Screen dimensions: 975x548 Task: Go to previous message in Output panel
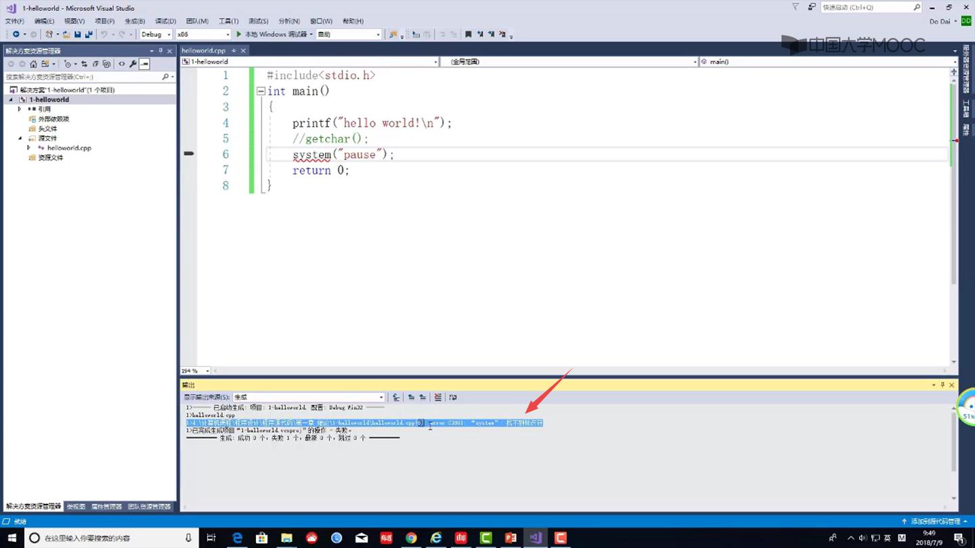pyautogui.click(x=411, y=398)
